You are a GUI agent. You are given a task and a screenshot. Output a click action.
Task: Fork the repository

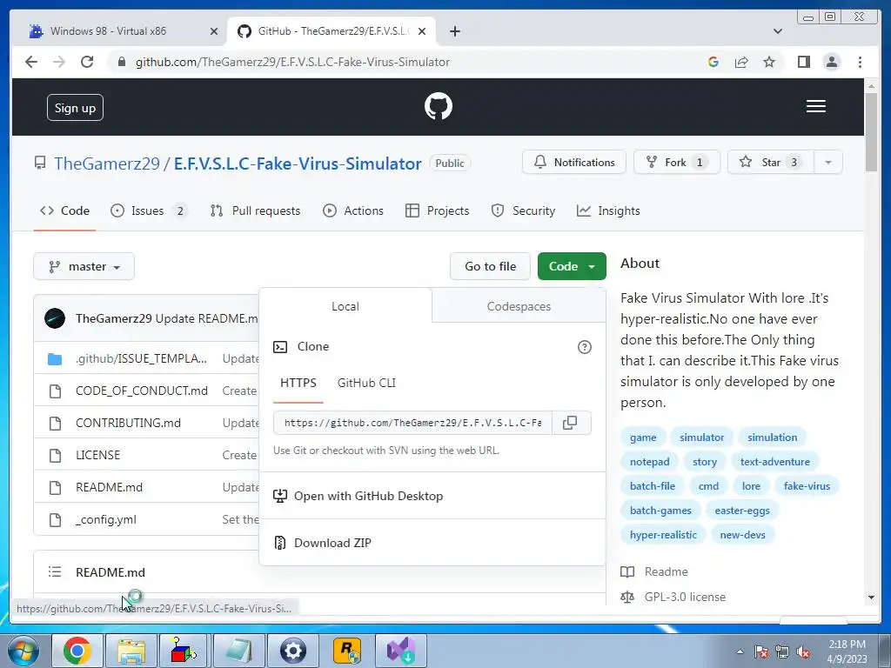pyautogui.click(x=677, y=163)
